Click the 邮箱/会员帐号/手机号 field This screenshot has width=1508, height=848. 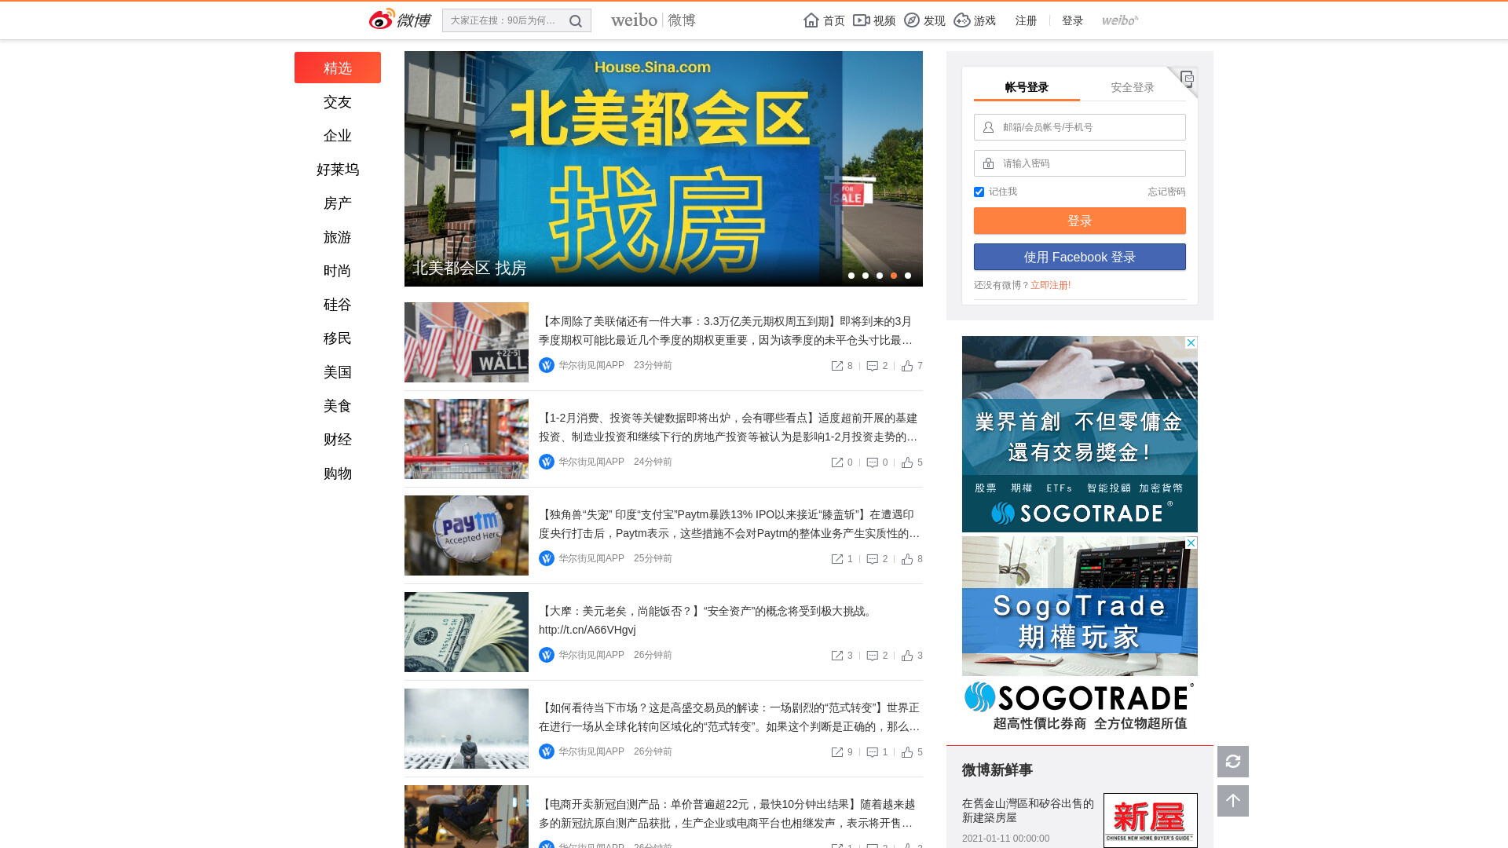pos(1080,127)
